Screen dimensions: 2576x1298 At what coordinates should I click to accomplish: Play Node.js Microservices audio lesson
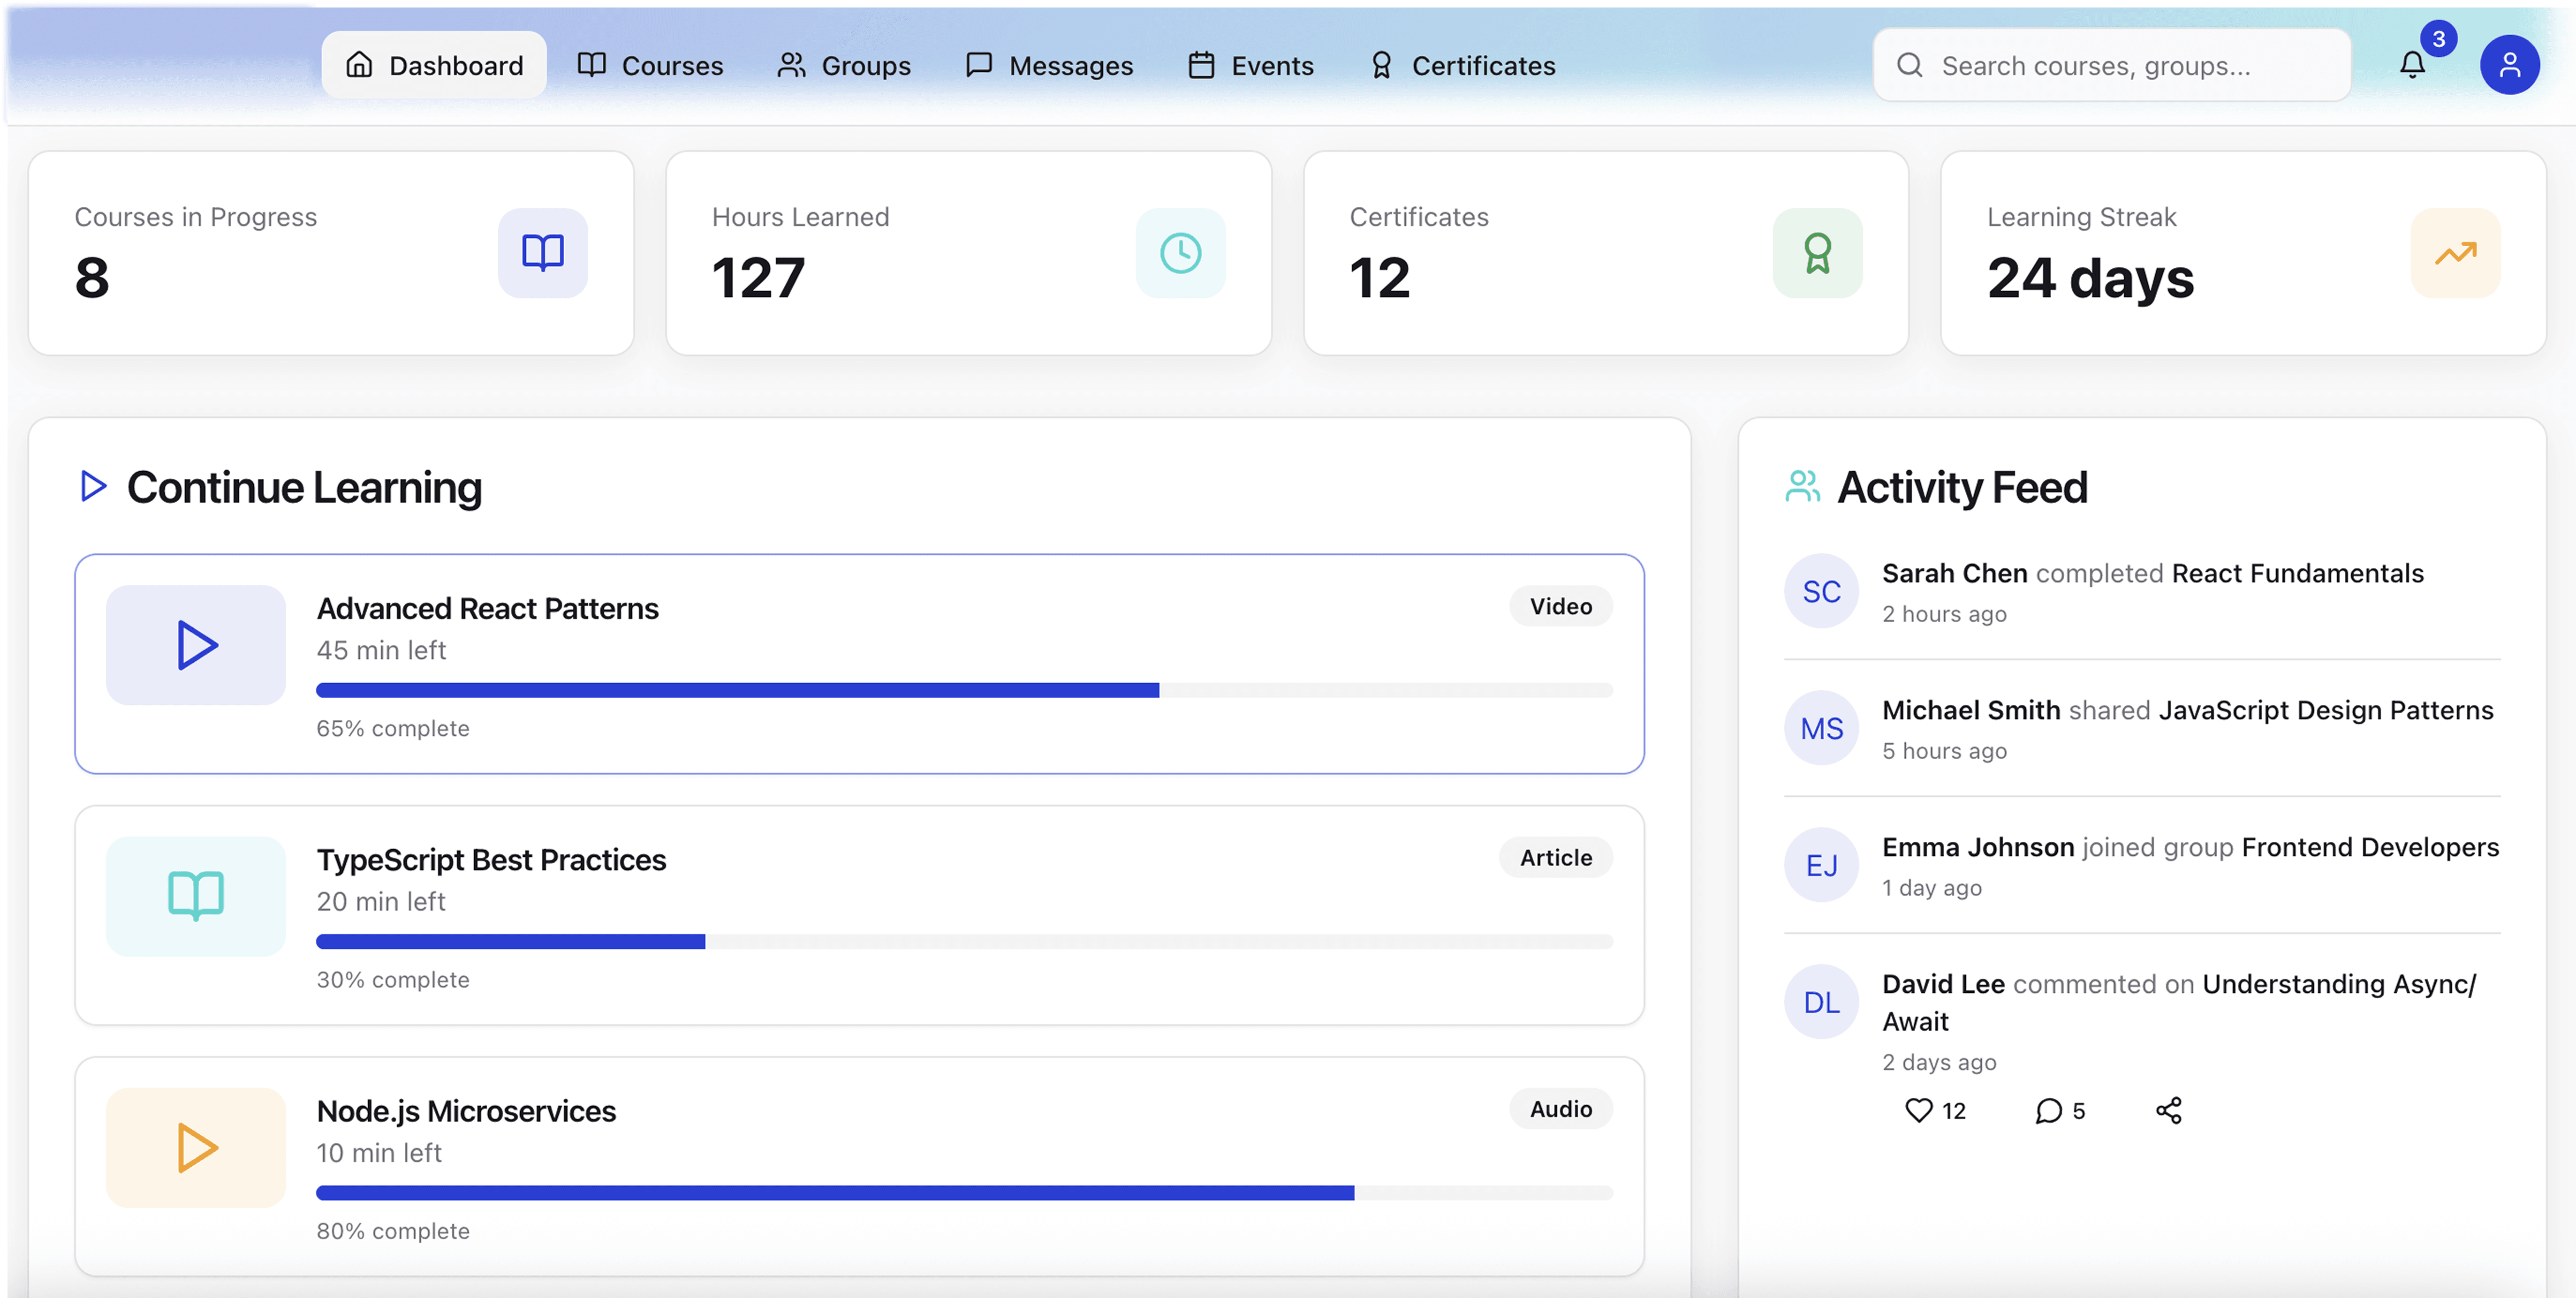196,1148
